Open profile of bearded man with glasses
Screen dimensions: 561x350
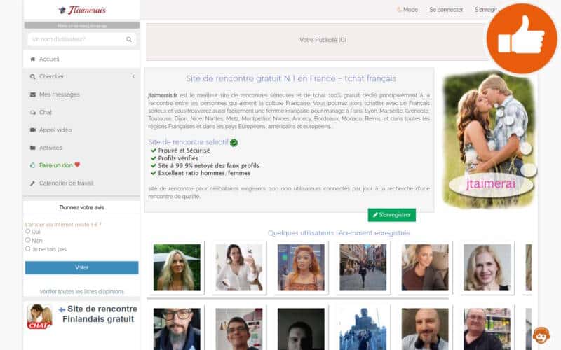177,329
